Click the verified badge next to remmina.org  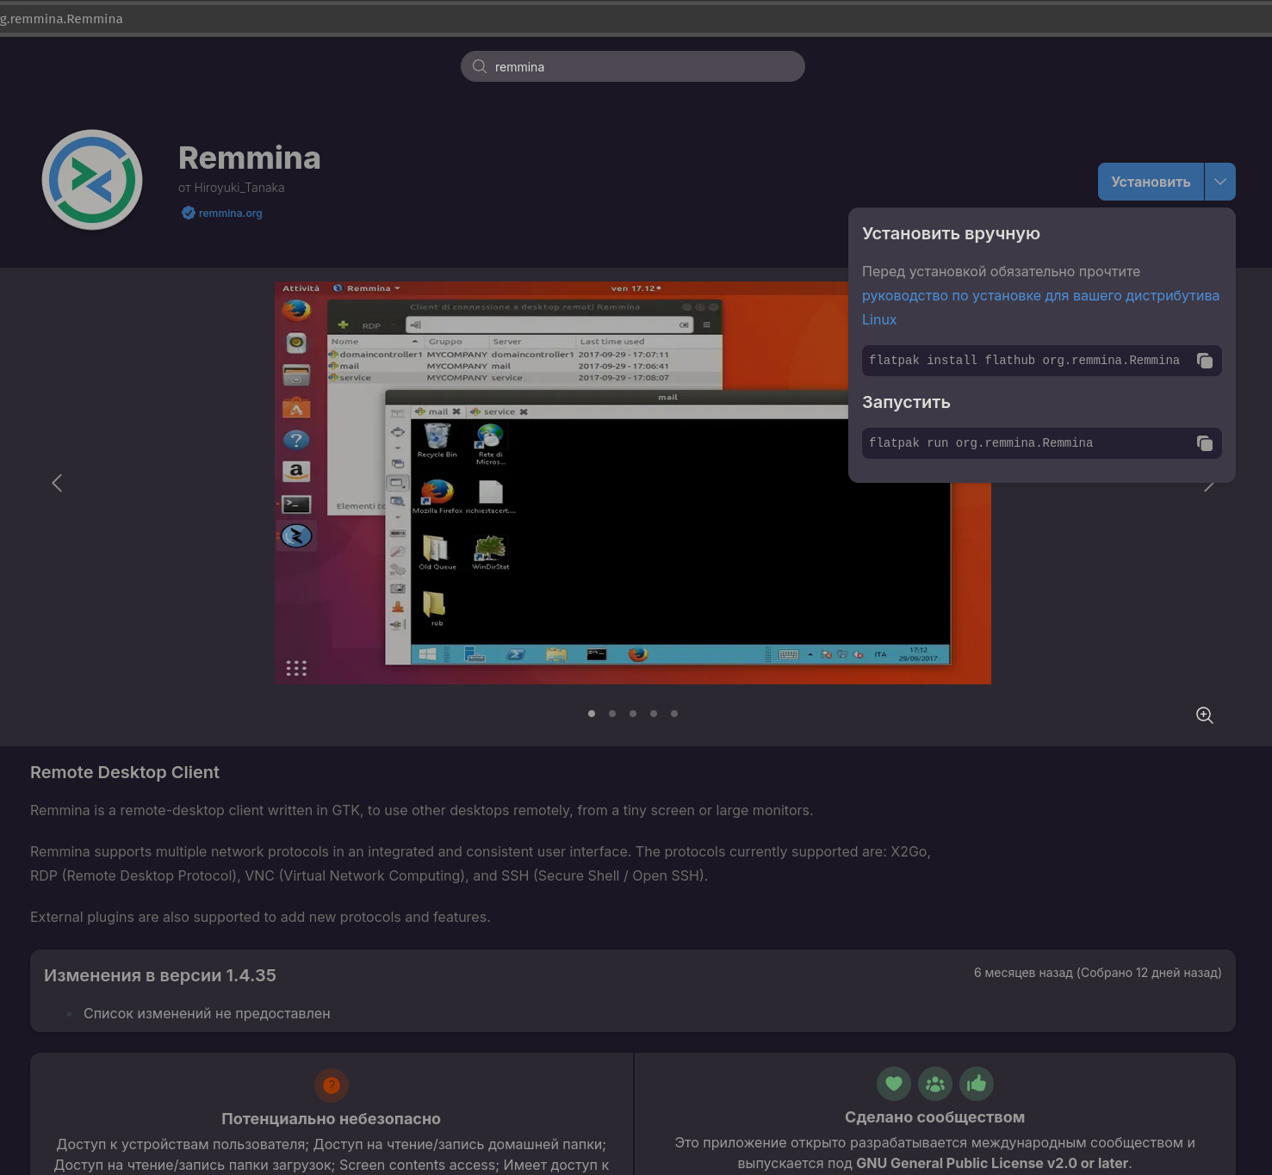pos(188,213)
